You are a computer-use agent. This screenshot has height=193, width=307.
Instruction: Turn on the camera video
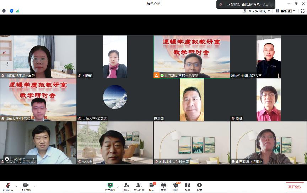click(25, 186)
